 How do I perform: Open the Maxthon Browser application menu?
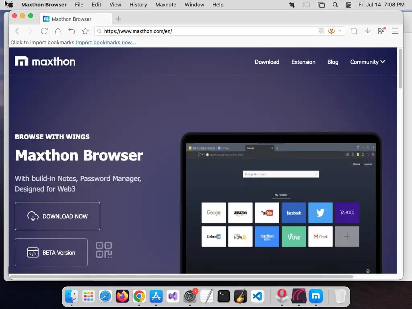coord(44,5)
